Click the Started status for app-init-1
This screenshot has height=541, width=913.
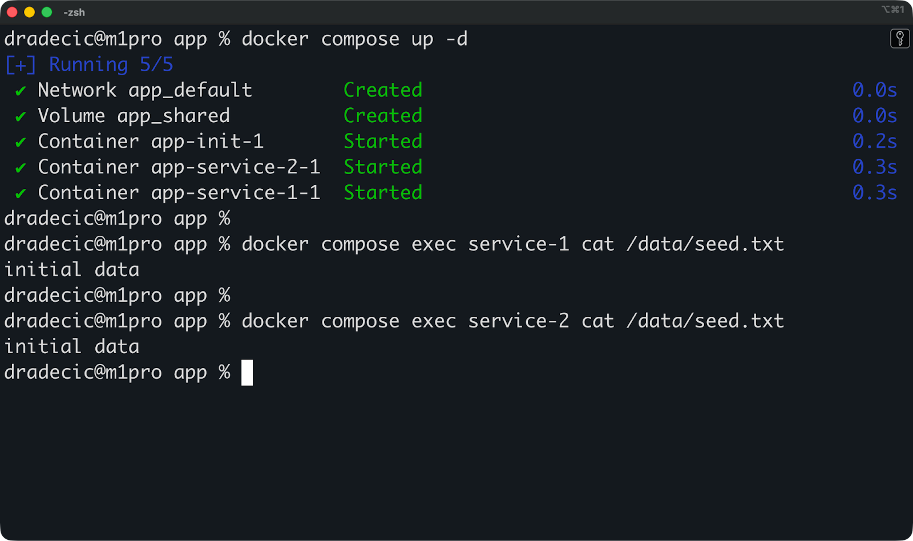[383, 142]
